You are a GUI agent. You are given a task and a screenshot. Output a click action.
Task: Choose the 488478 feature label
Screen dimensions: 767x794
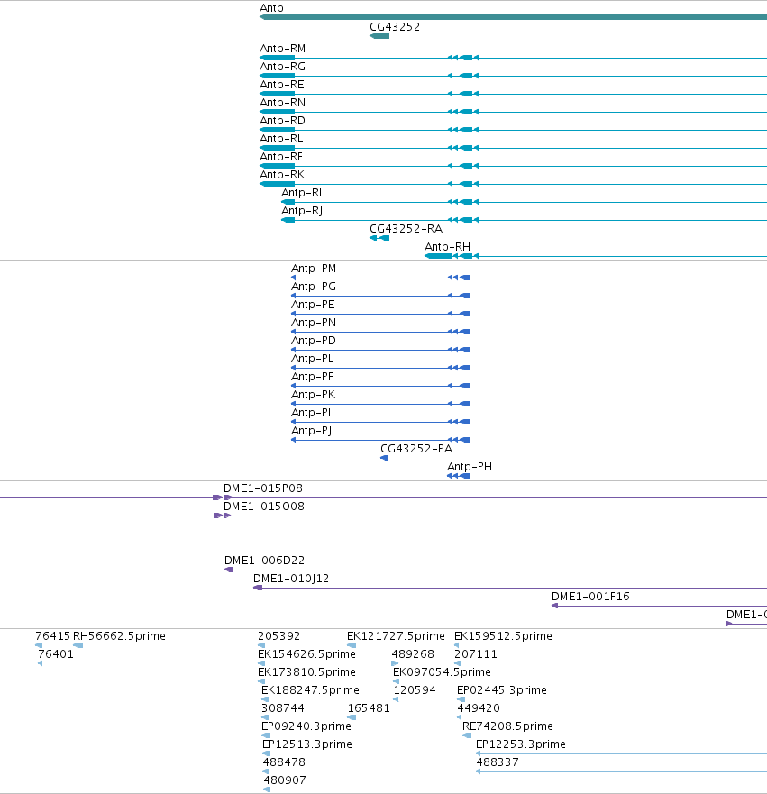tap(284, 762)
